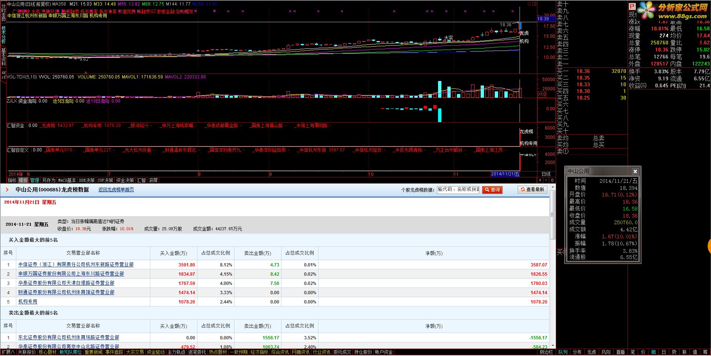Click the 查询 search button

[x=492, y=189]
